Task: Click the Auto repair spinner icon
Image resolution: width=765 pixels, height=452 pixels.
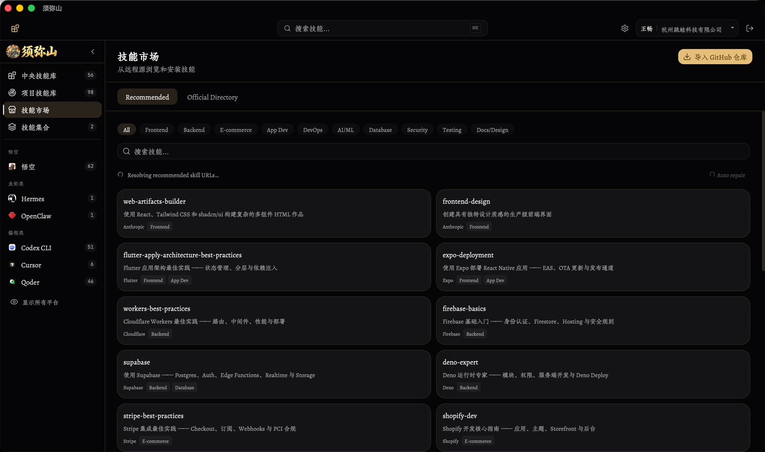Action: point(712,174)
